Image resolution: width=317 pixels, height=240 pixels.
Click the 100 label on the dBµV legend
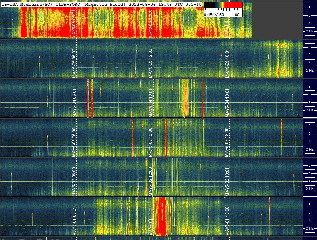tap(236, 14)
